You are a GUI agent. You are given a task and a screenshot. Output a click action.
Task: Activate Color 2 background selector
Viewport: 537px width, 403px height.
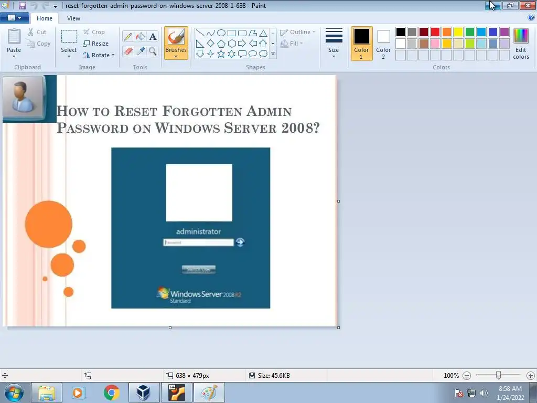[383, 44]
